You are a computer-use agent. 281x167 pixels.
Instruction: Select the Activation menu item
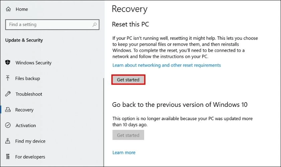tap(26, 126)
